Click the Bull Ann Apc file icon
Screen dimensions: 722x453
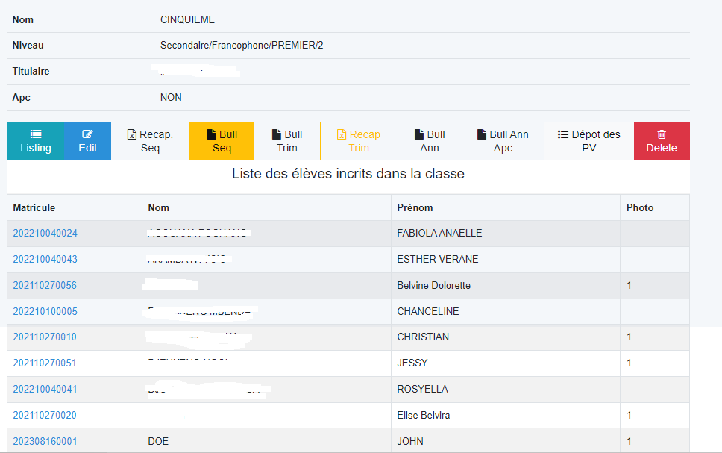click(x=482, y=134)
